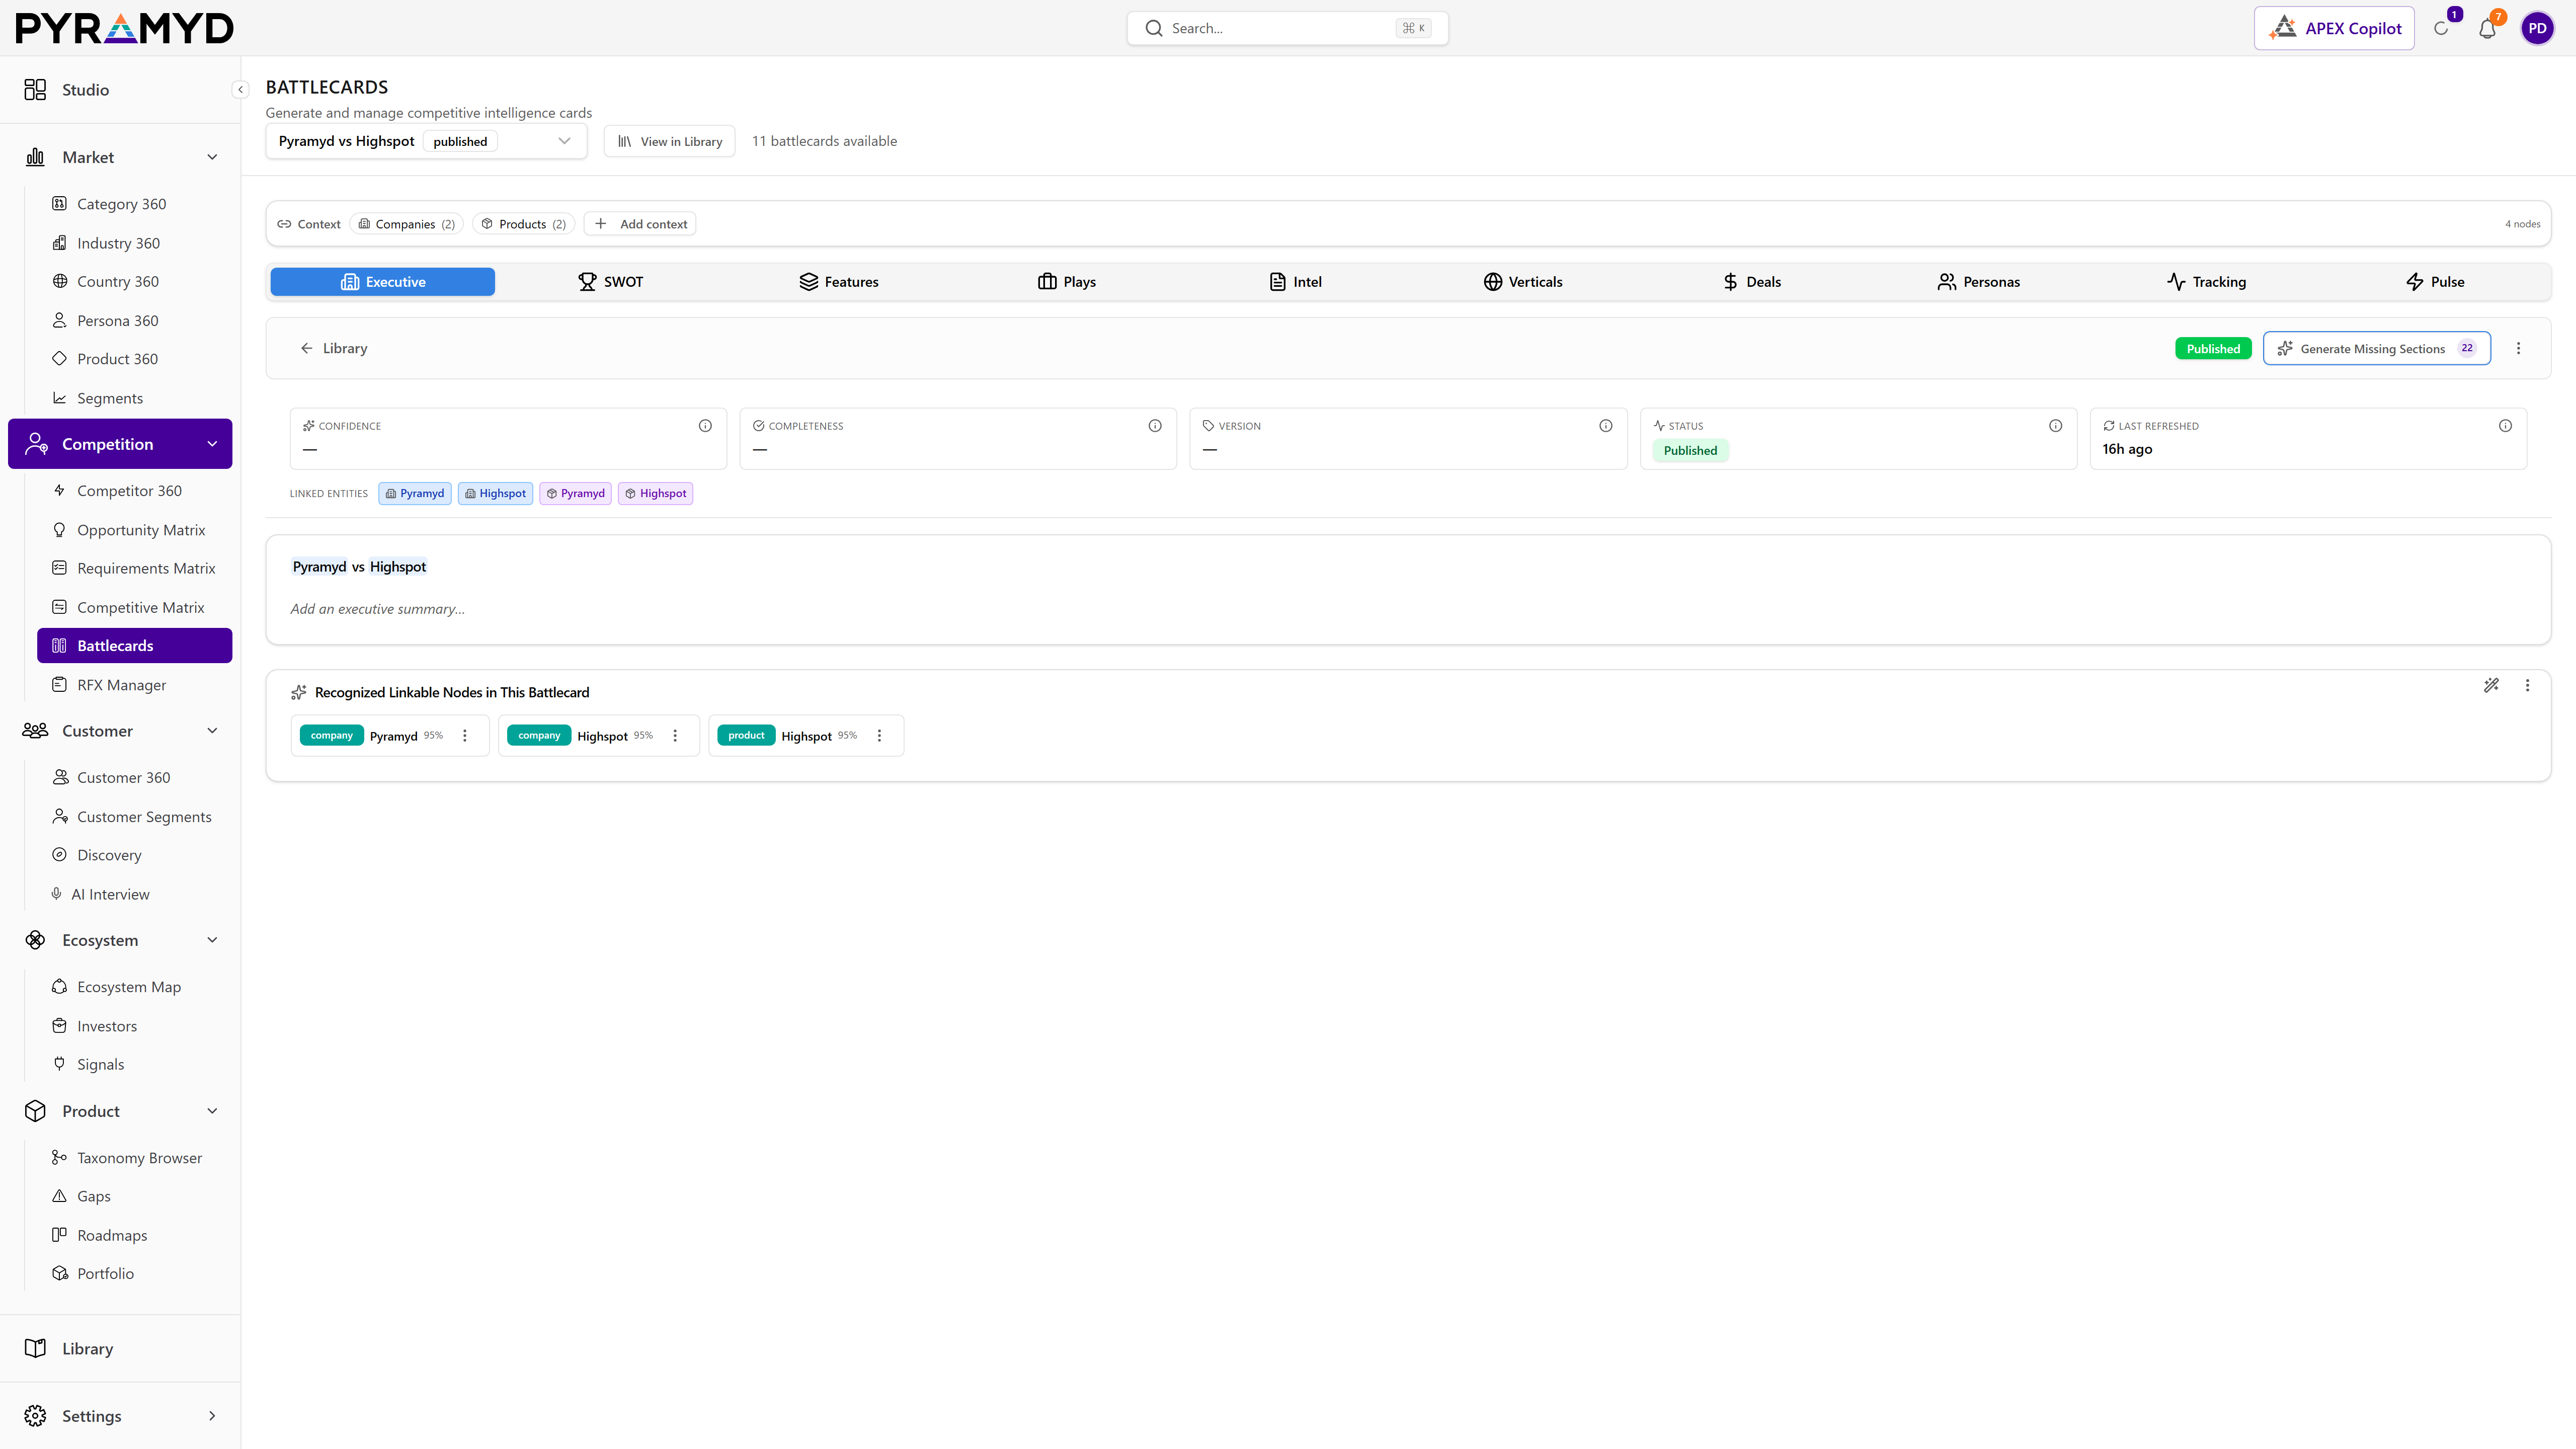The width and height of the screenshot is (2576, 1449).
Task: Open the Battlecards sidebar item
Action: tap(135, 646)
